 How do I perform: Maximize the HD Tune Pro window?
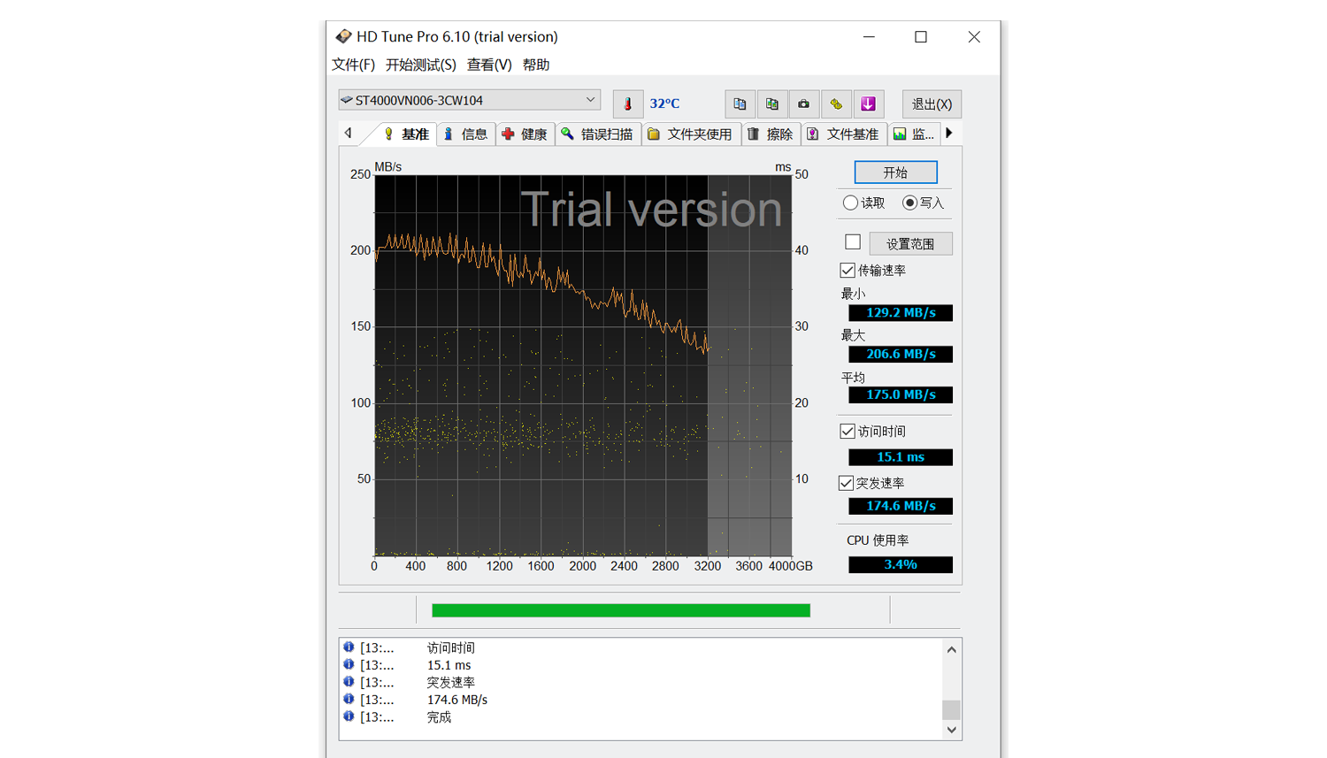[921, 37]
